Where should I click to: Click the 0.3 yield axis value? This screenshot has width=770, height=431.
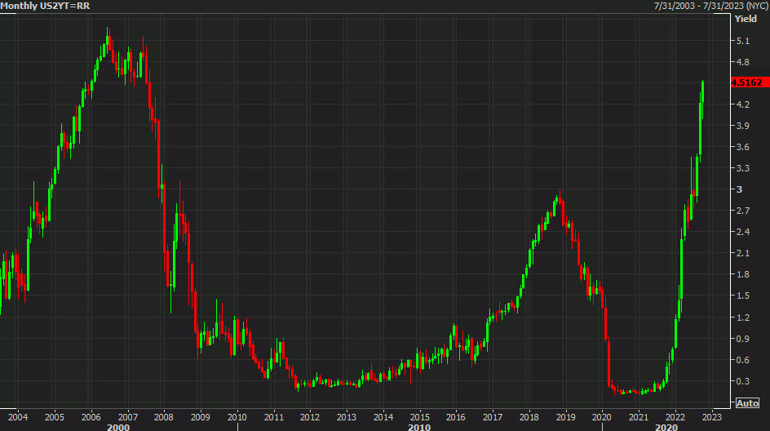pos(742,381)
